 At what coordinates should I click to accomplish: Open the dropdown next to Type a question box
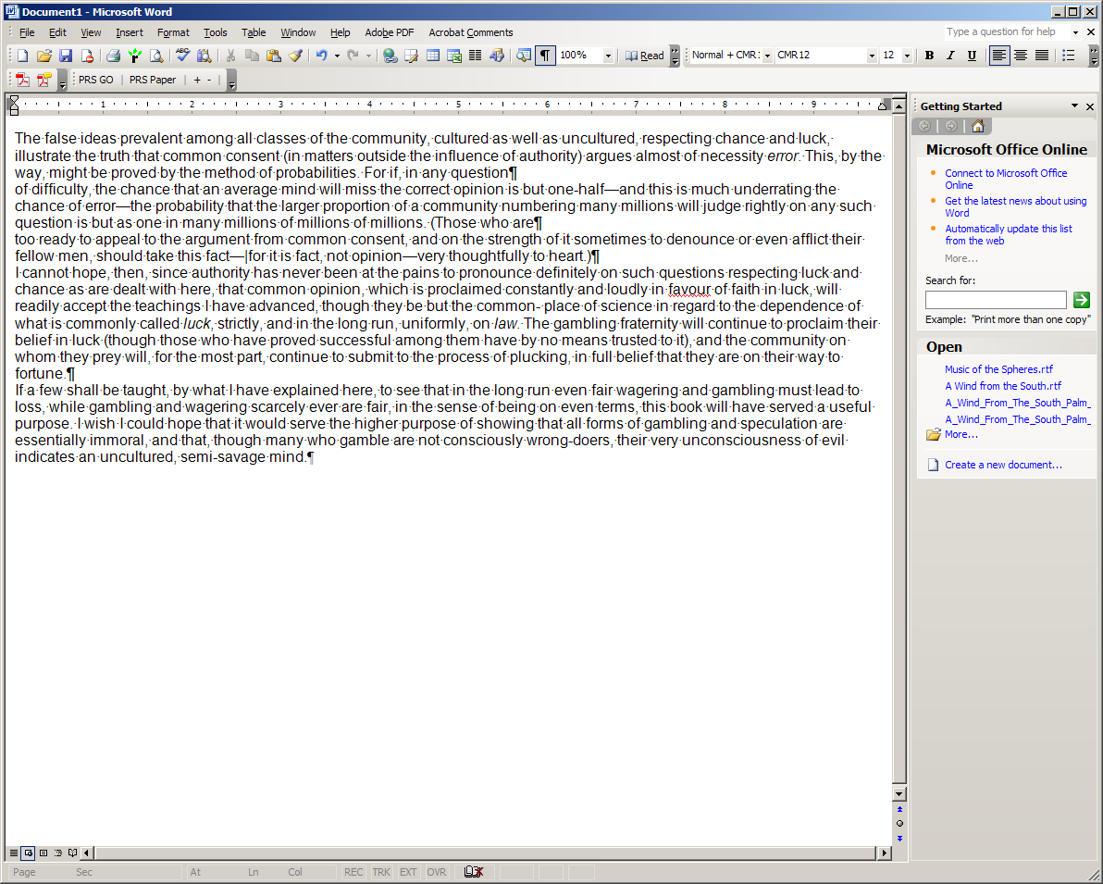pos(1075,32)
